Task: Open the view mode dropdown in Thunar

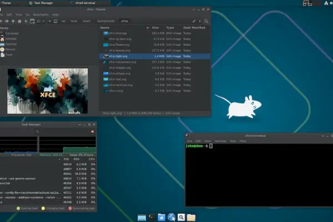Action: pyautogui.click(x=41, y=21)
